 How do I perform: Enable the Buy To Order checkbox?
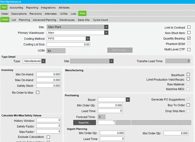[x=188, y=105]
